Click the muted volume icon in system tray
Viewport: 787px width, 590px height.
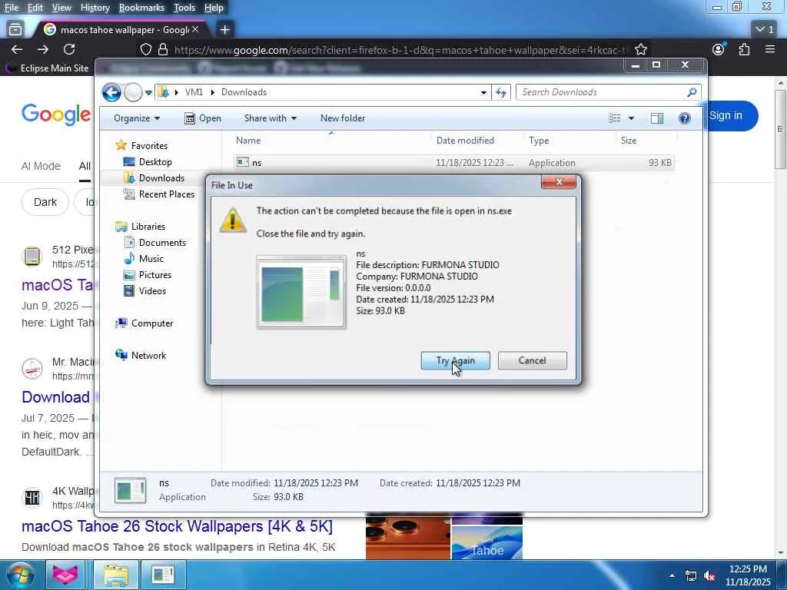pos(709,575)
